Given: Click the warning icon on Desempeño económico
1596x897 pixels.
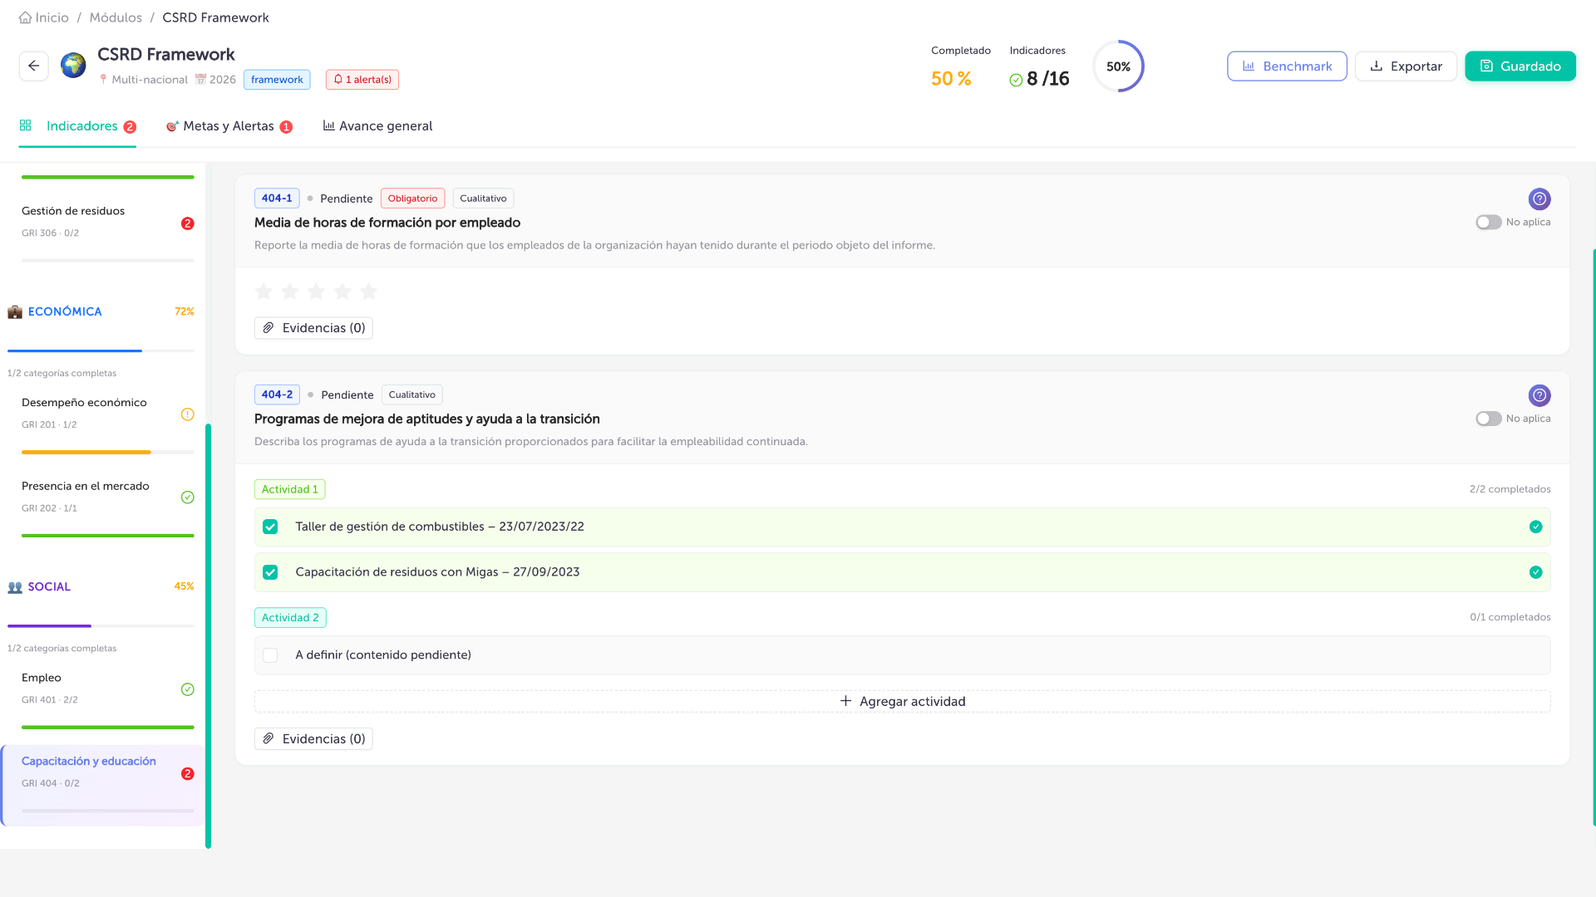Looking at the screenshot, I should (187, 414).
